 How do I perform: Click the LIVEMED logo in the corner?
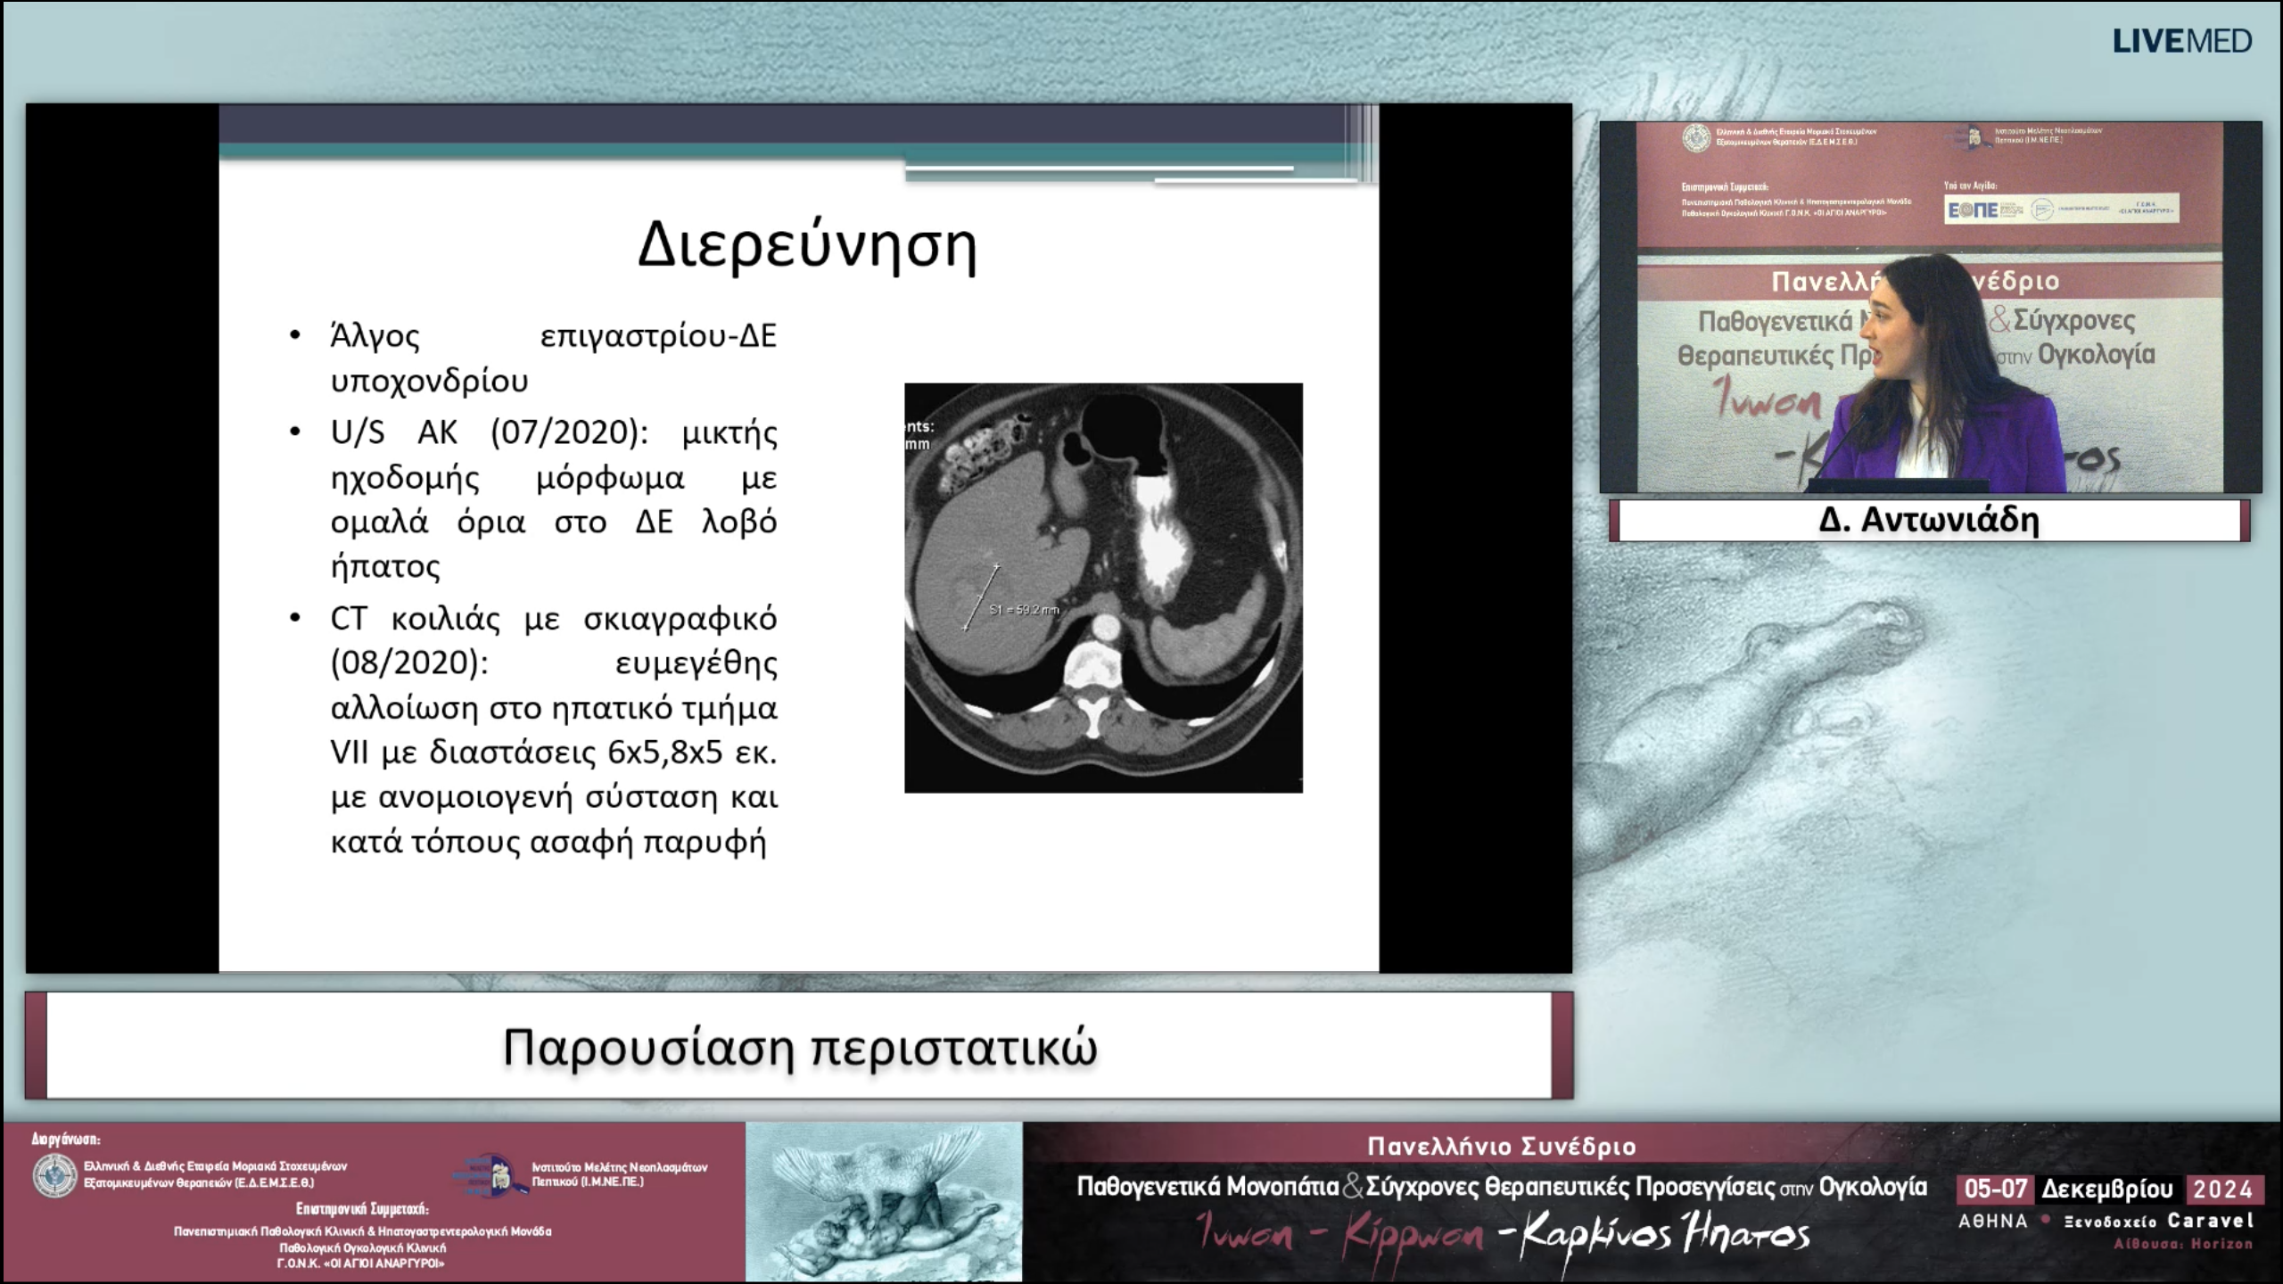coord(2181,42)
